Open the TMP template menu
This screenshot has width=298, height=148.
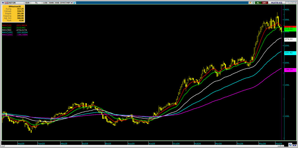[x=68, y=3]
